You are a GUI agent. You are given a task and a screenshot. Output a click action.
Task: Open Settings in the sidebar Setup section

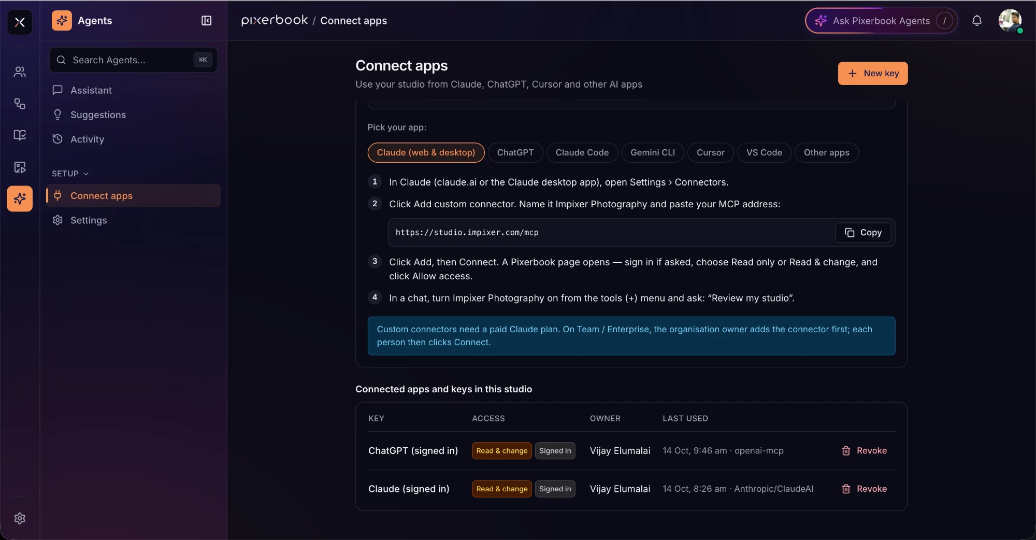pos(133,220)
